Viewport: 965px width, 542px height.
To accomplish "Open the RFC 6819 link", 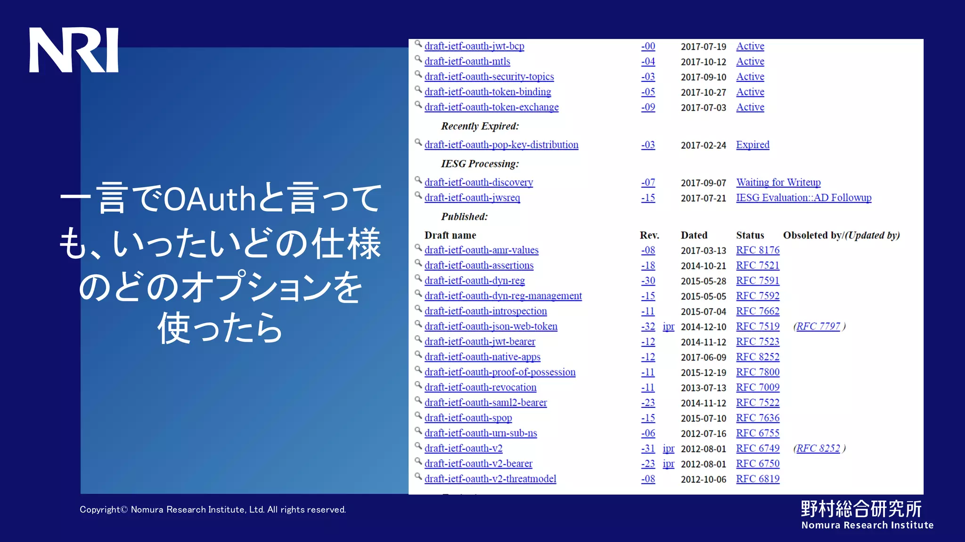I will [x=758, y=479].
